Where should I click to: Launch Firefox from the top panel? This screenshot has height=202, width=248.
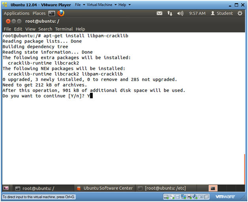tap(61, 13)
